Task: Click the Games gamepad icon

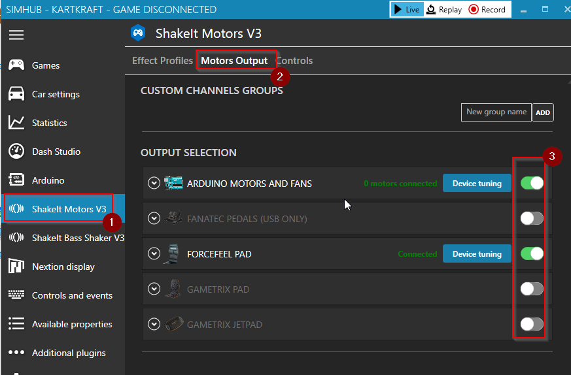Action: (x=16, y=65)
